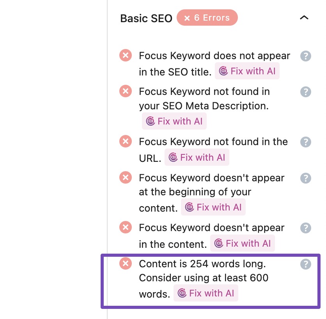The width and height of the screenshot is (326, 319).
Task: Fix content beginning keyword with AI
Action: point(213,207)
